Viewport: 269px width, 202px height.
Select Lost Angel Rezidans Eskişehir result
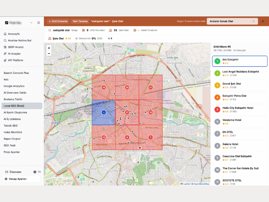(240, 73)
